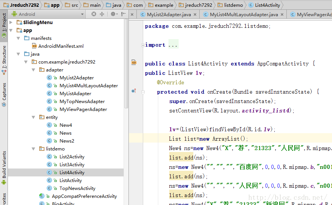Click the override marker beside onCreate
The height and width of the screenshot is (205, 332).
133,91
